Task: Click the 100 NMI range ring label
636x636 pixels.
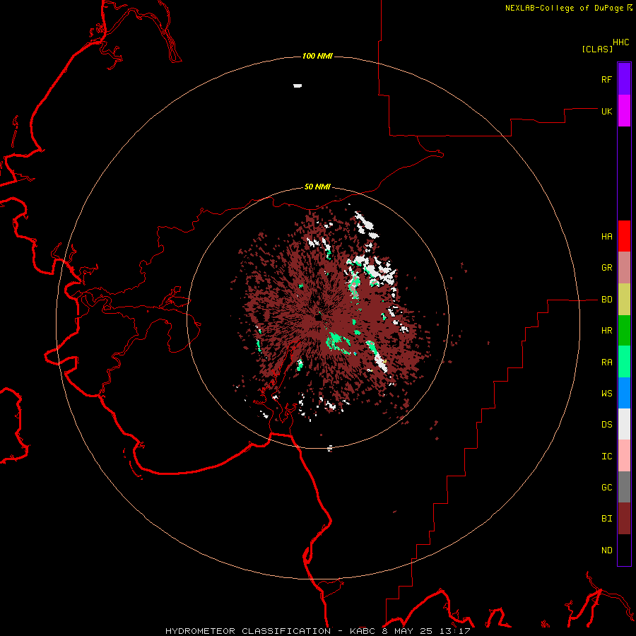Action: (317, 56)
